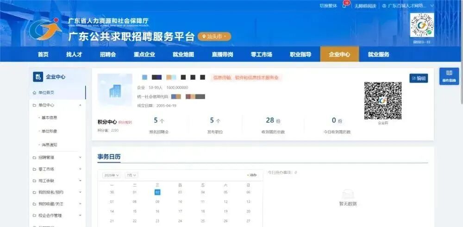This screenshot has height=227, width=463.
Task: Select calendar date 27
Action: click(248, 221)
